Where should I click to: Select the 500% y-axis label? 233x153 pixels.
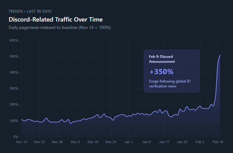point(14,57)
